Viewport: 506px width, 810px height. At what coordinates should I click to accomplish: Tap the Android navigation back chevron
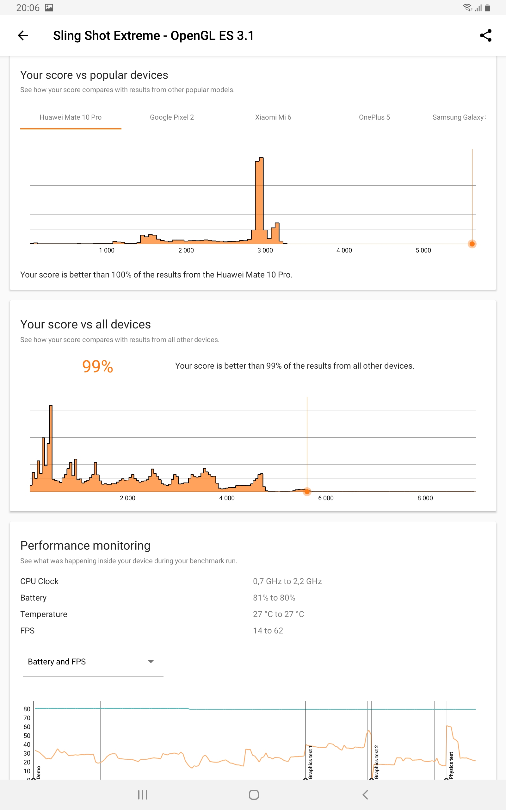pyautogui.click(x=365, y=794)
